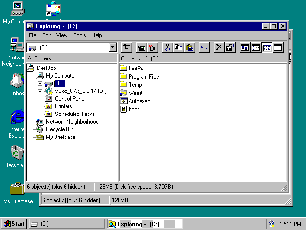306x230 pixels.
Task: Click the 128MB status in background window
Action: (x=120, y=200)
